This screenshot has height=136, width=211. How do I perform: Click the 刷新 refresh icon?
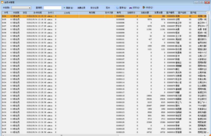(x=64, y=8)
